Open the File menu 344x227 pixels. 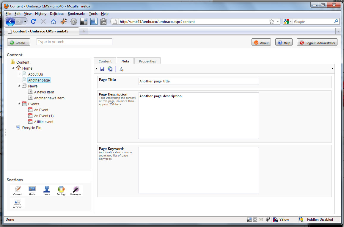point(8,14)
